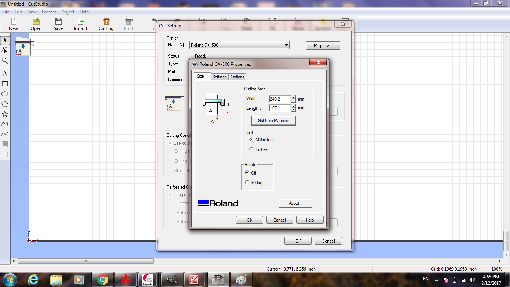510x287 pixels.
Task: Click the Width input field
Action: [280, 99]
